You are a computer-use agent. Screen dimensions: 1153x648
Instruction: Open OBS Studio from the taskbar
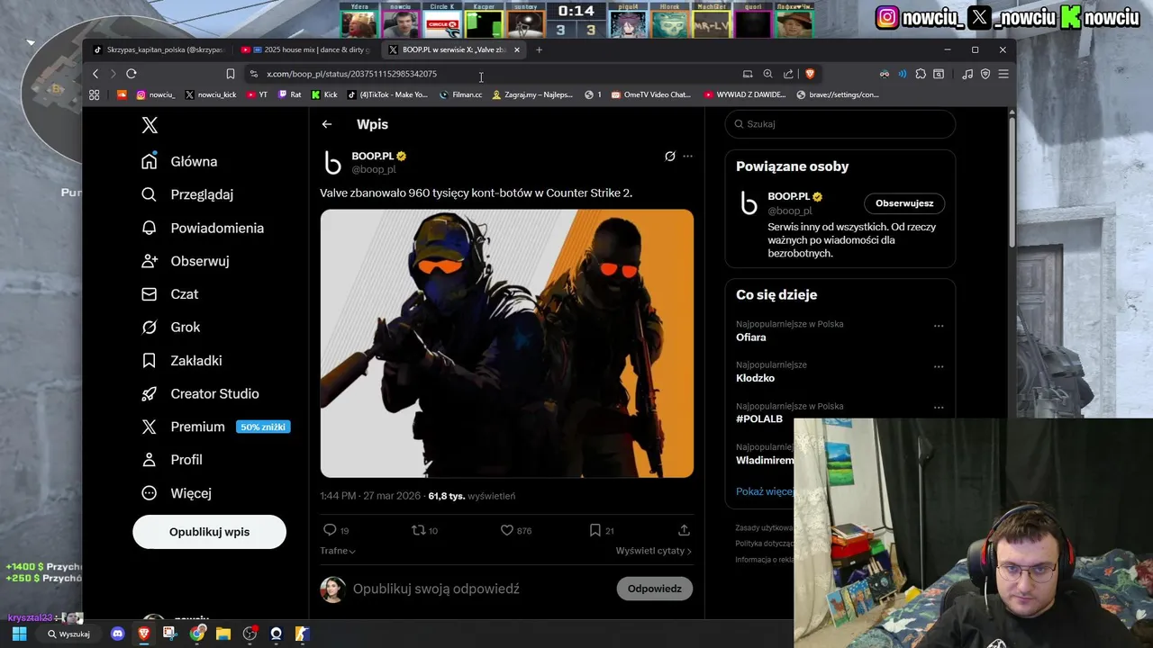(x=250, y=634)
